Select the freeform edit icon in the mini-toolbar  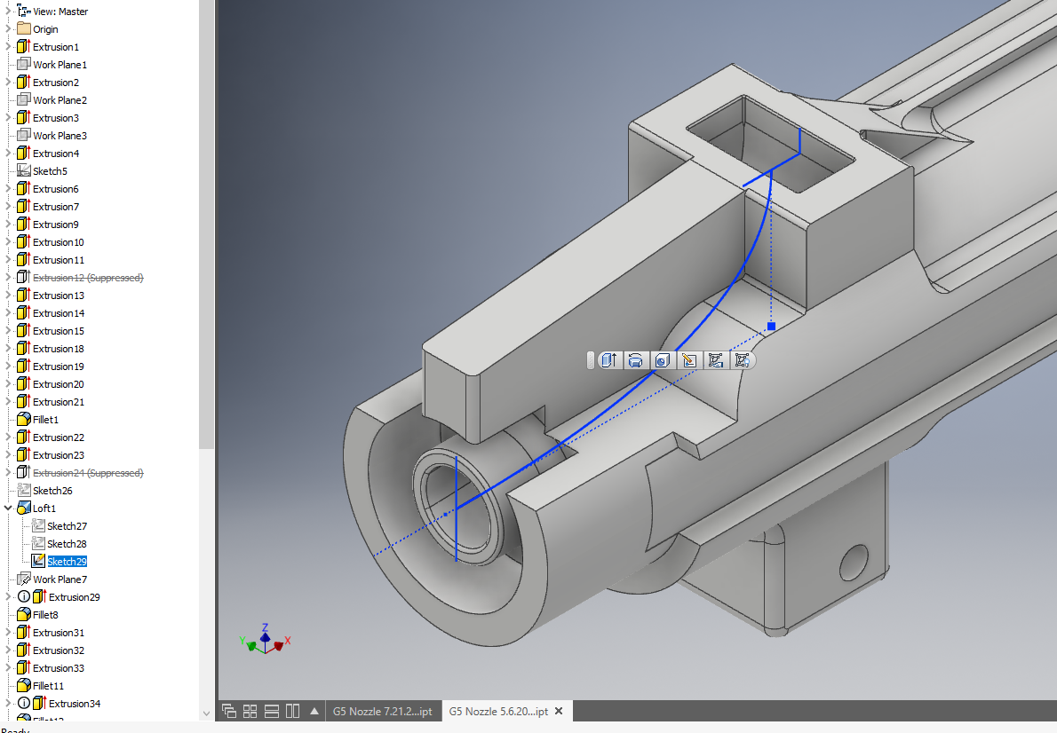[x=716, y=360]
